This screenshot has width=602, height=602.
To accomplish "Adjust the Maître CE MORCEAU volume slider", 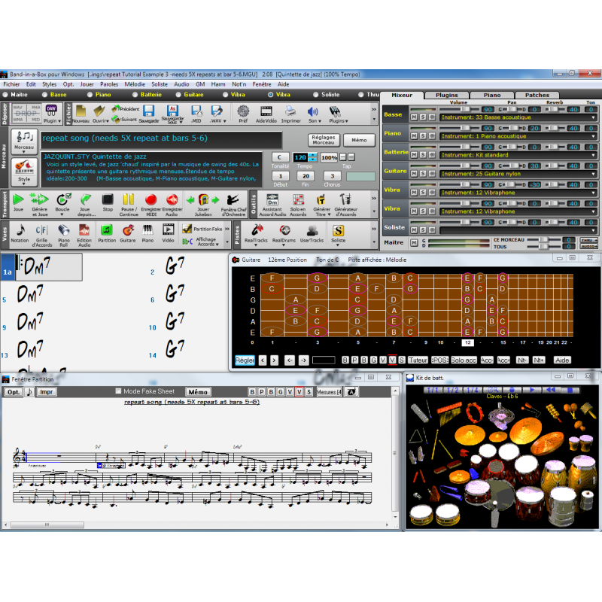I will [543, 239].
